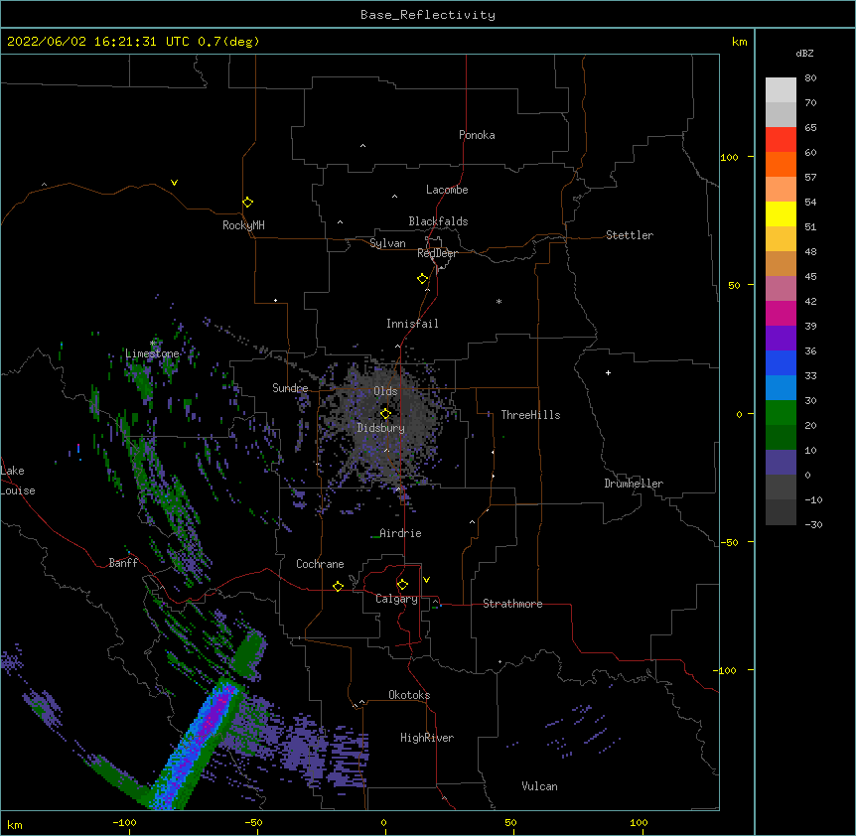Click the orange band below 60 dBZ
This screenshot has width=856, height=836.
pyautogui.click(x=781, y=164)
